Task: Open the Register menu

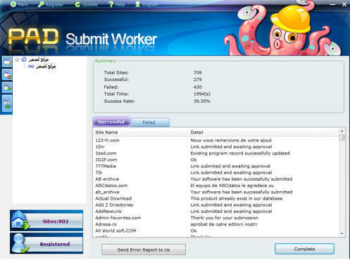Action: [x=51, y=4]
